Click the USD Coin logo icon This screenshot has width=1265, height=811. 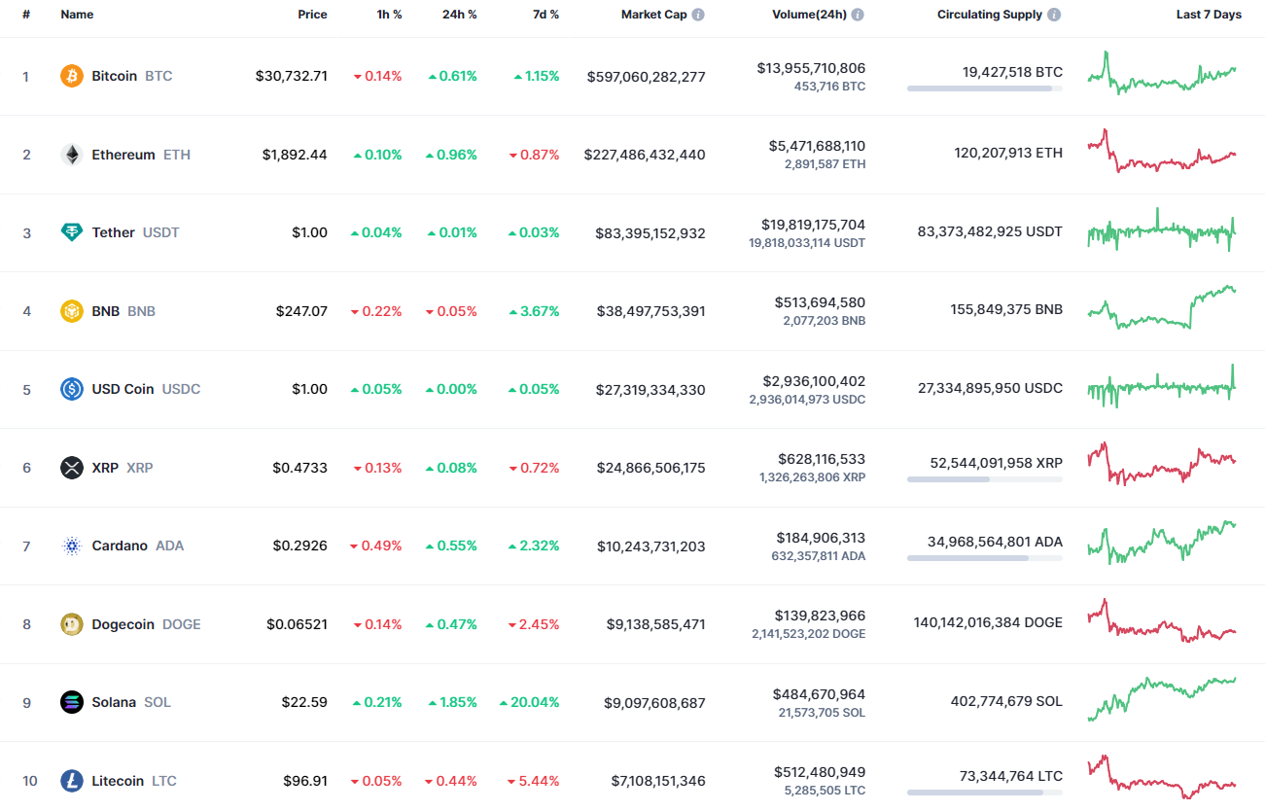[x=72, y=389]
